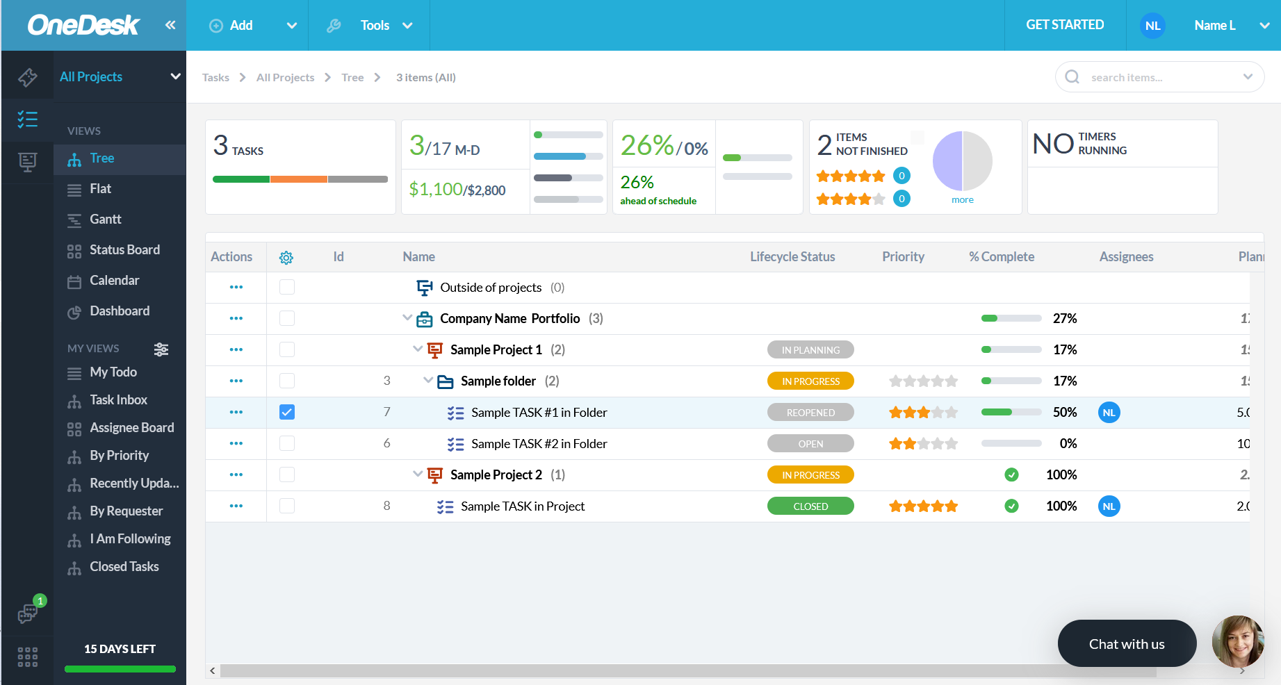
Task: Open the Name L user menu arrow
Action: point(1264,26)
